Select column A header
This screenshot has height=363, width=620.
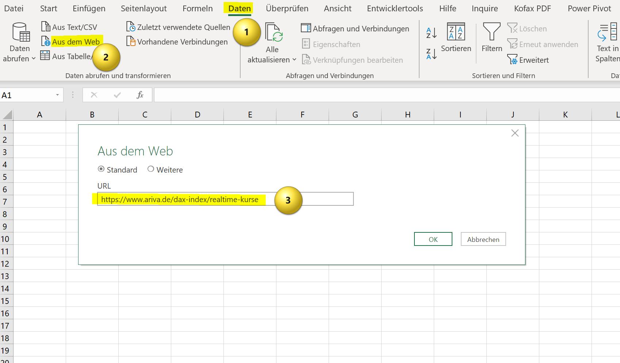point(39,115)
